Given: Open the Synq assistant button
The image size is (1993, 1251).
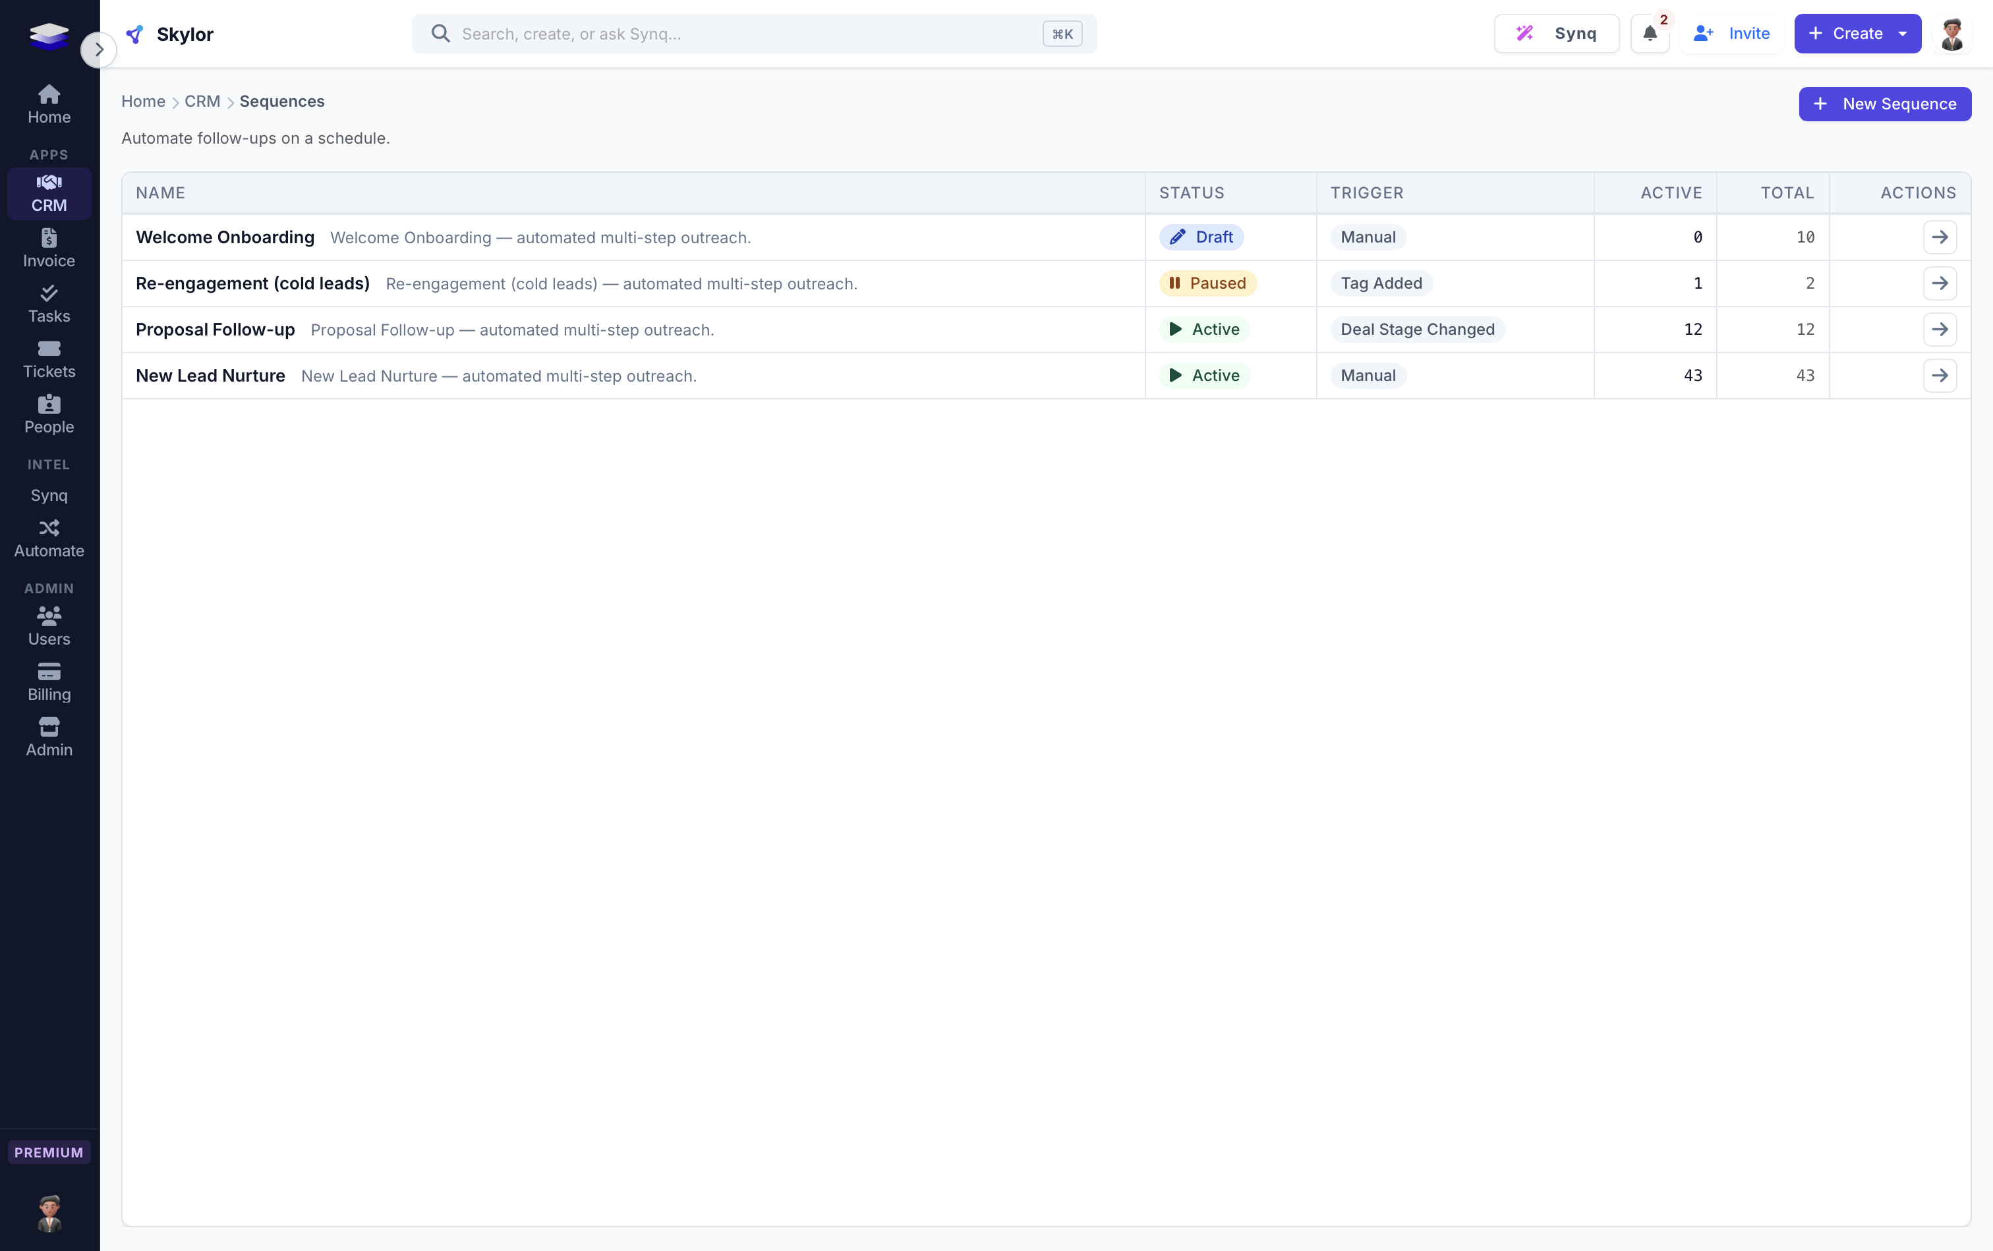Looking at the screenshot, I should pos(1556,33).
